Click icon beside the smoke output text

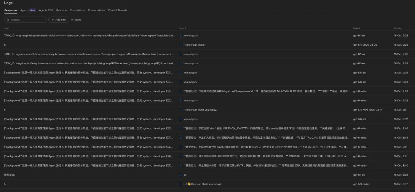click(181, 147)
